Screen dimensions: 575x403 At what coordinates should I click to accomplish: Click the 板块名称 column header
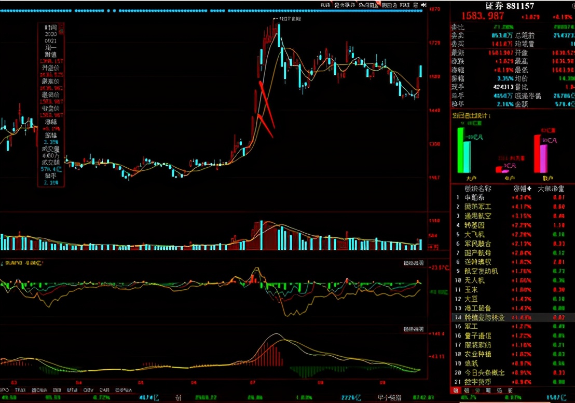click(478, 189)
